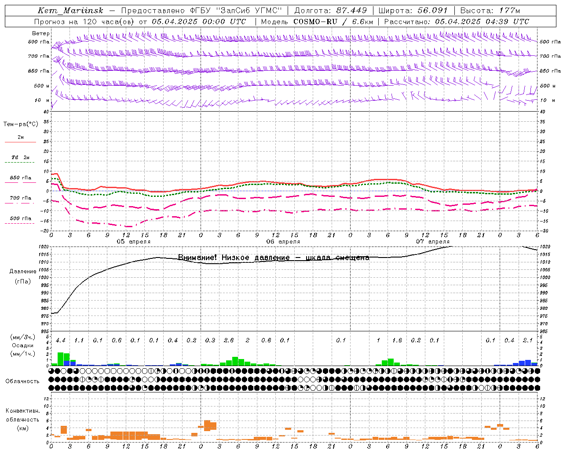The image size is (563, 450).
Task: Click the pink dashed 850 гПа line sample
Action: [19, 183]
